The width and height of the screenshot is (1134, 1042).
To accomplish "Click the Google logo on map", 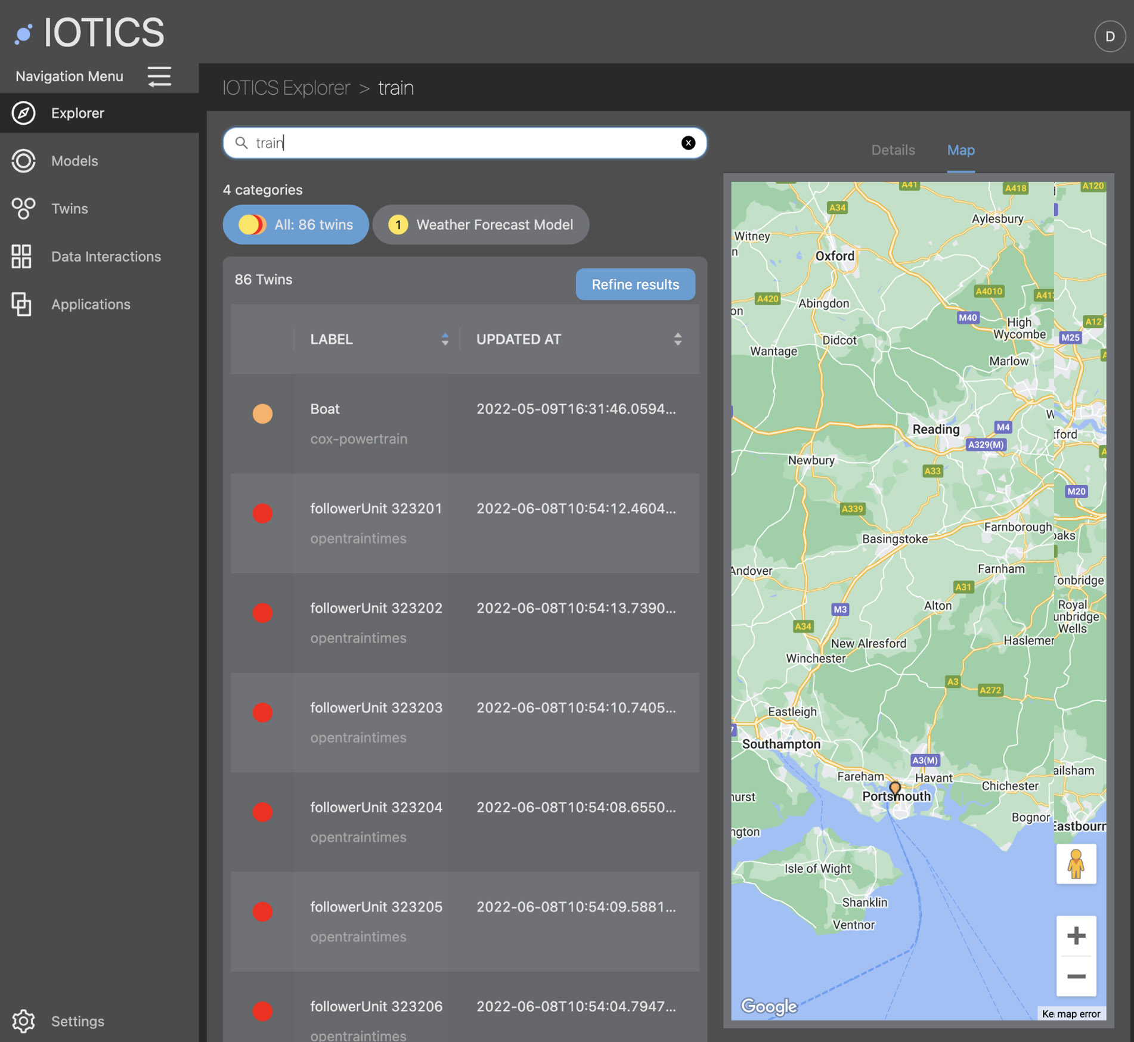I will (769, 1007).
